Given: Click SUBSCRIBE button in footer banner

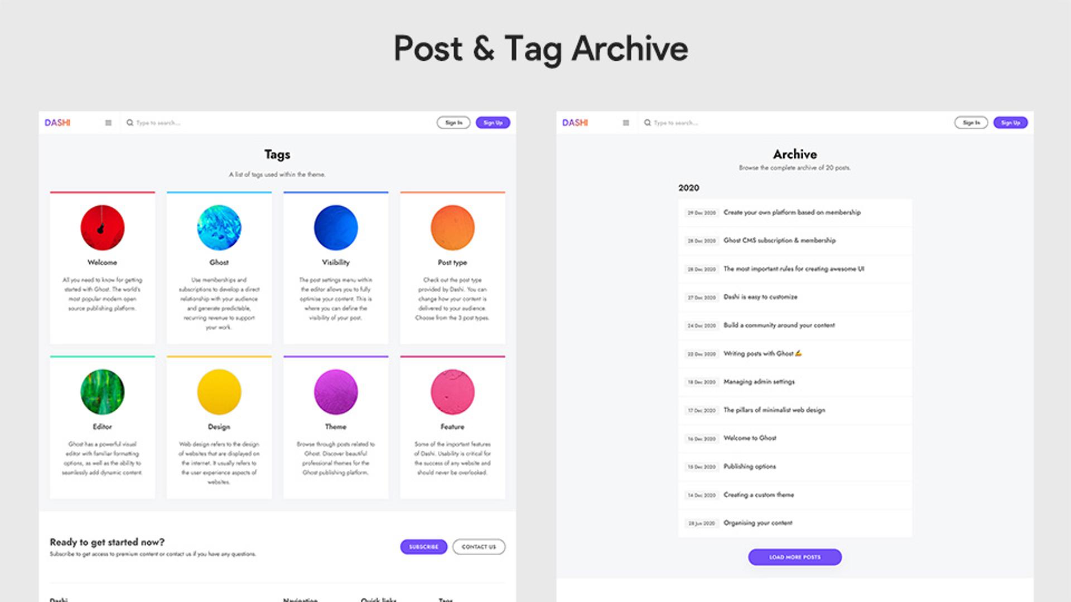Looking at the screenshot, I should [x=424, y=547].
